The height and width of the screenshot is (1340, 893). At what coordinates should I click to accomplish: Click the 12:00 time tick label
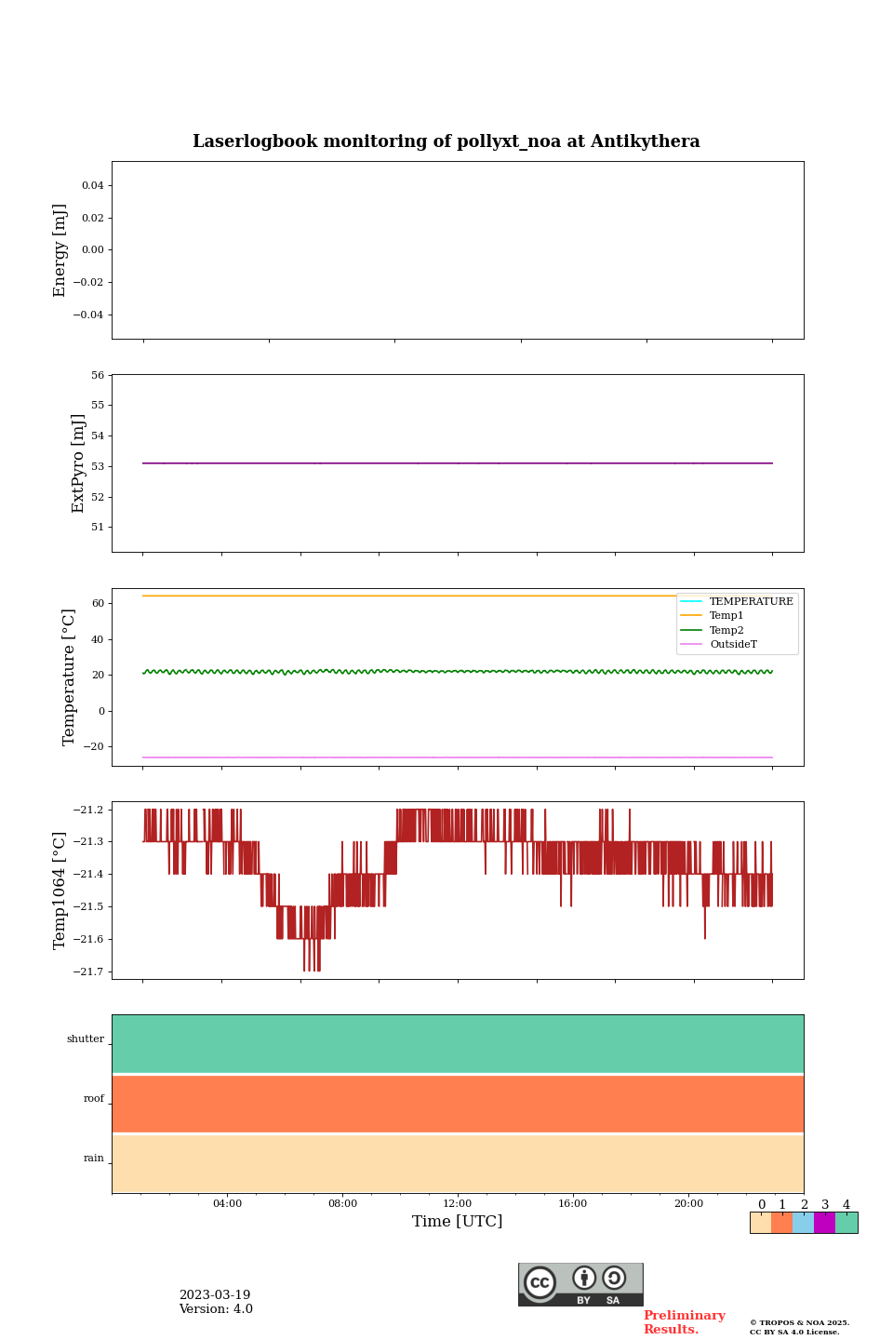(458, 1203)
